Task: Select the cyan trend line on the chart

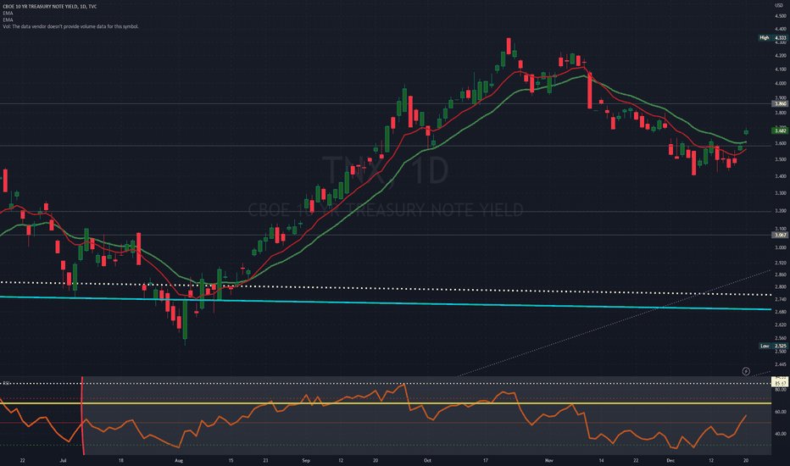Action: pyautogui.click(x=386, y=302)
